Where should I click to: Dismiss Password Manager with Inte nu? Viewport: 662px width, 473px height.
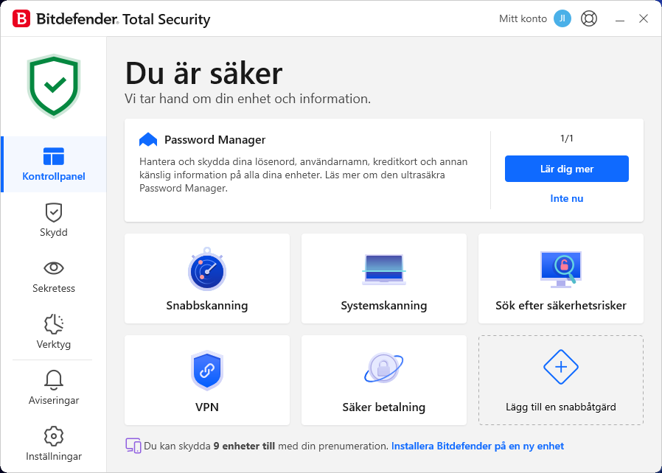pyautogui.click(x=566, y=198)
